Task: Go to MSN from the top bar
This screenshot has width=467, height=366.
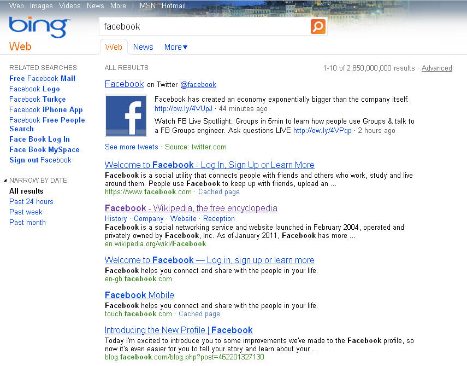Action: (147, 5)
